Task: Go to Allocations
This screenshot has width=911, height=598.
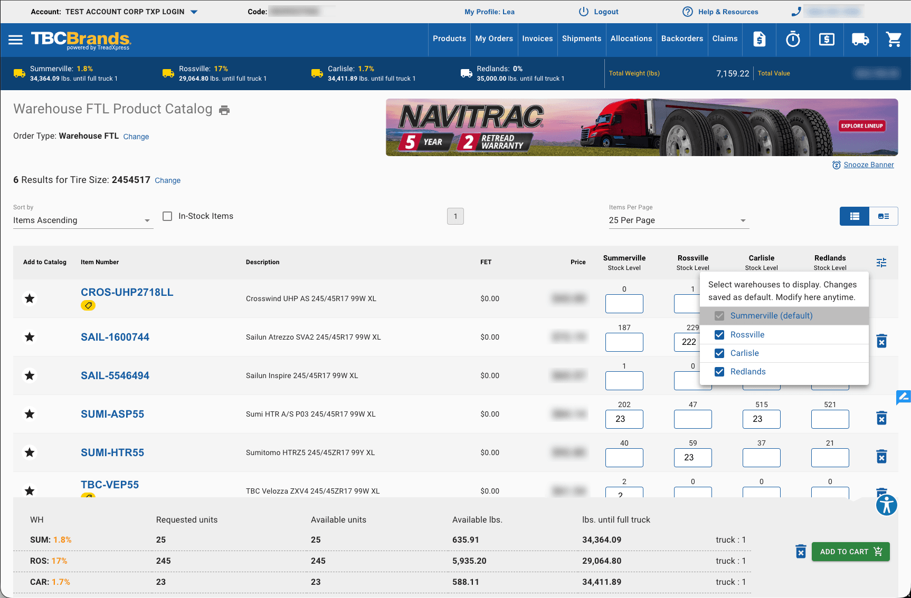Action: [x=631, y=38]
